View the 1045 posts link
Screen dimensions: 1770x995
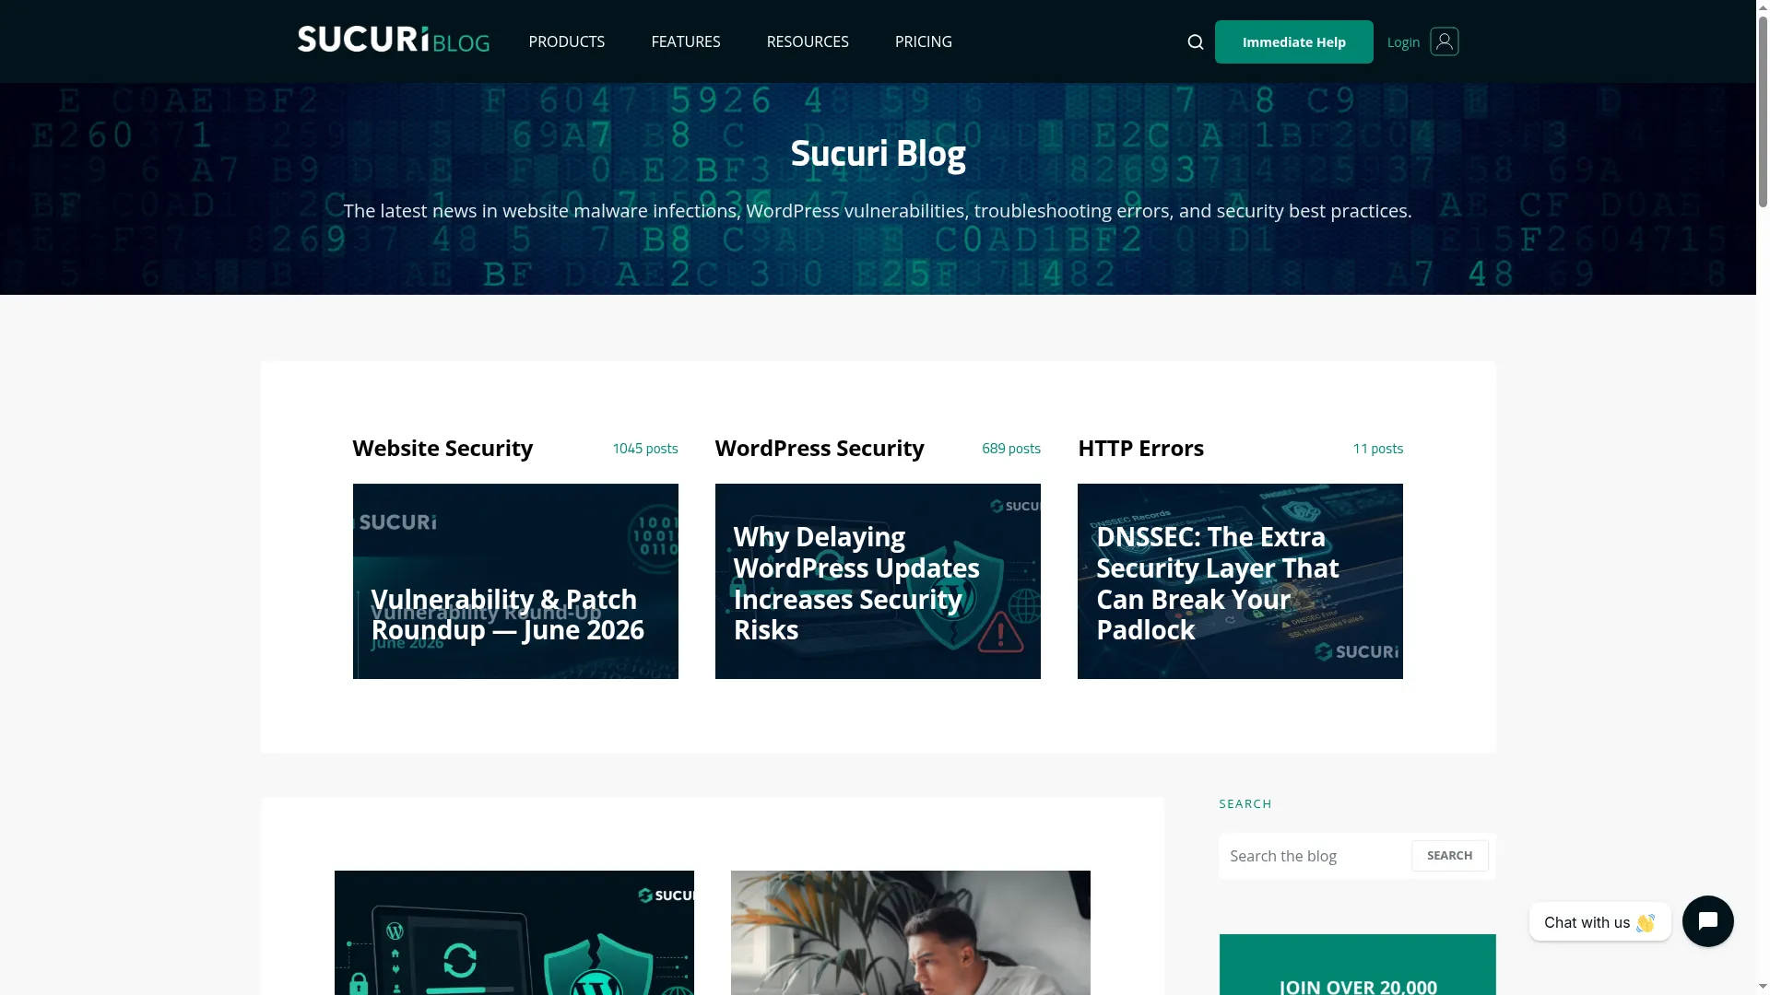(x=645, y=449)
